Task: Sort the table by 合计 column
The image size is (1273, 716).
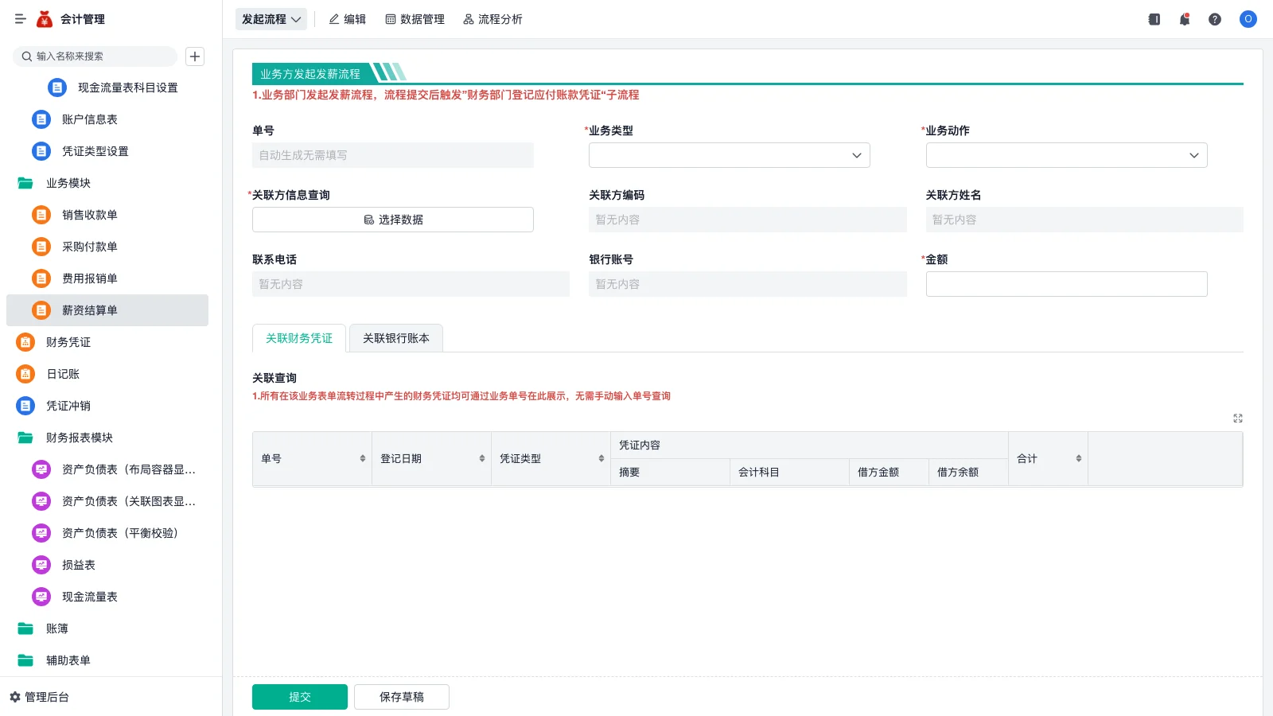Action: 1079,458
